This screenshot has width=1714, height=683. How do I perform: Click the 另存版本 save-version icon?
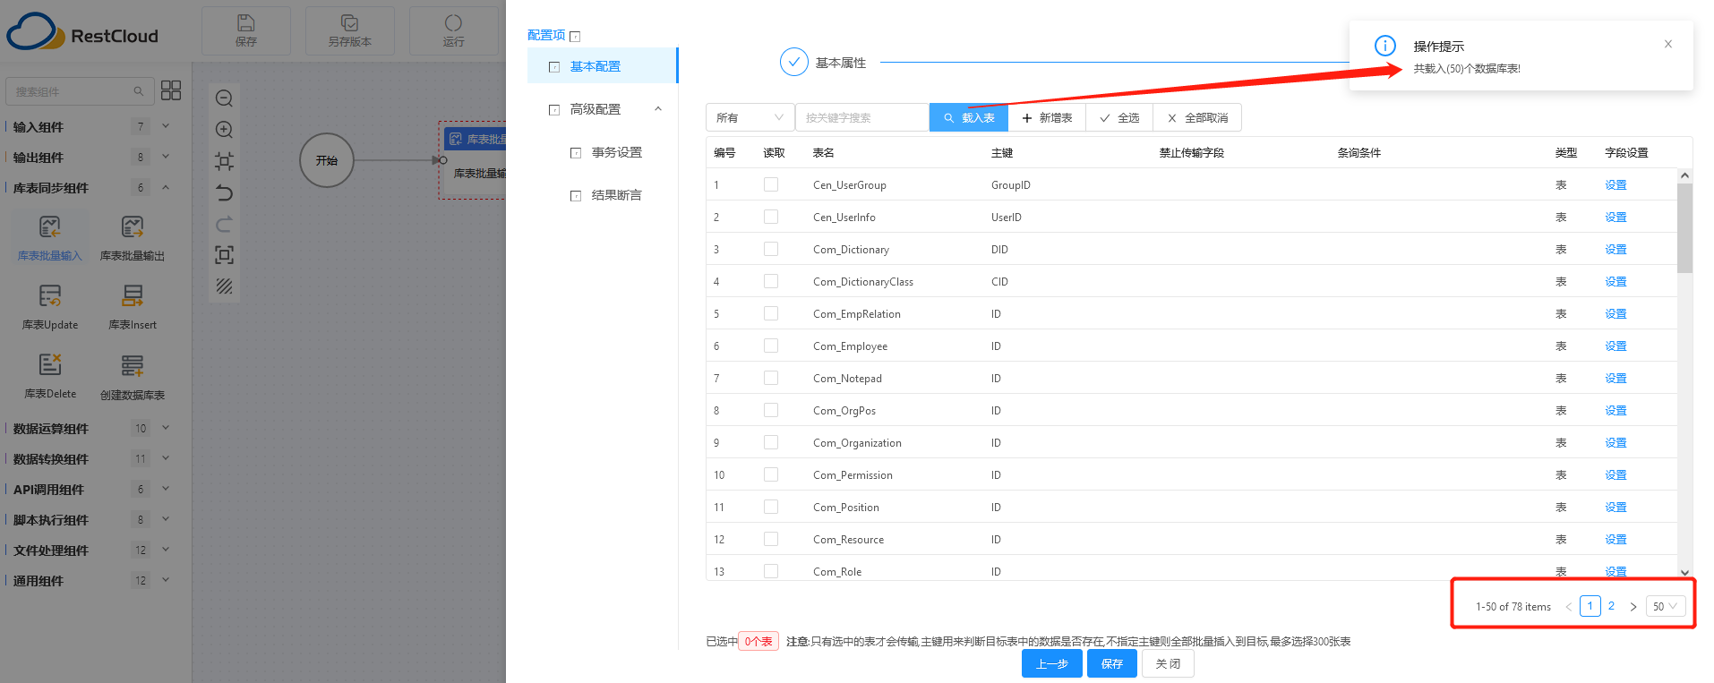click(349, 23)
